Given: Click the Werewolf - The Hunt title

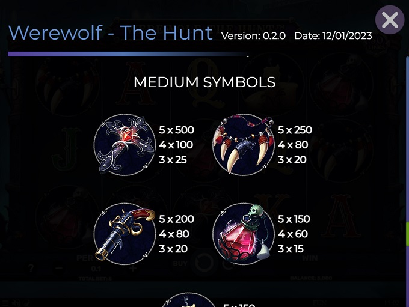Looking at the screenshot, I should [x=110, y=33].
